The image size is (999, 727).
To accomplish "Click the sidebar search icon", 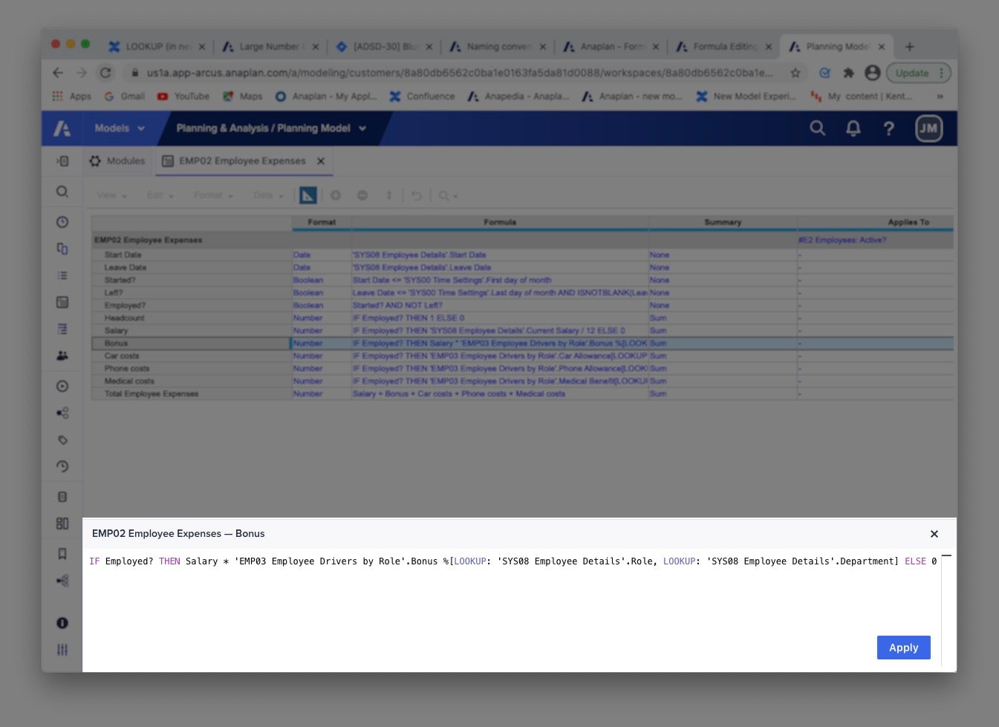I will point(62,192).
